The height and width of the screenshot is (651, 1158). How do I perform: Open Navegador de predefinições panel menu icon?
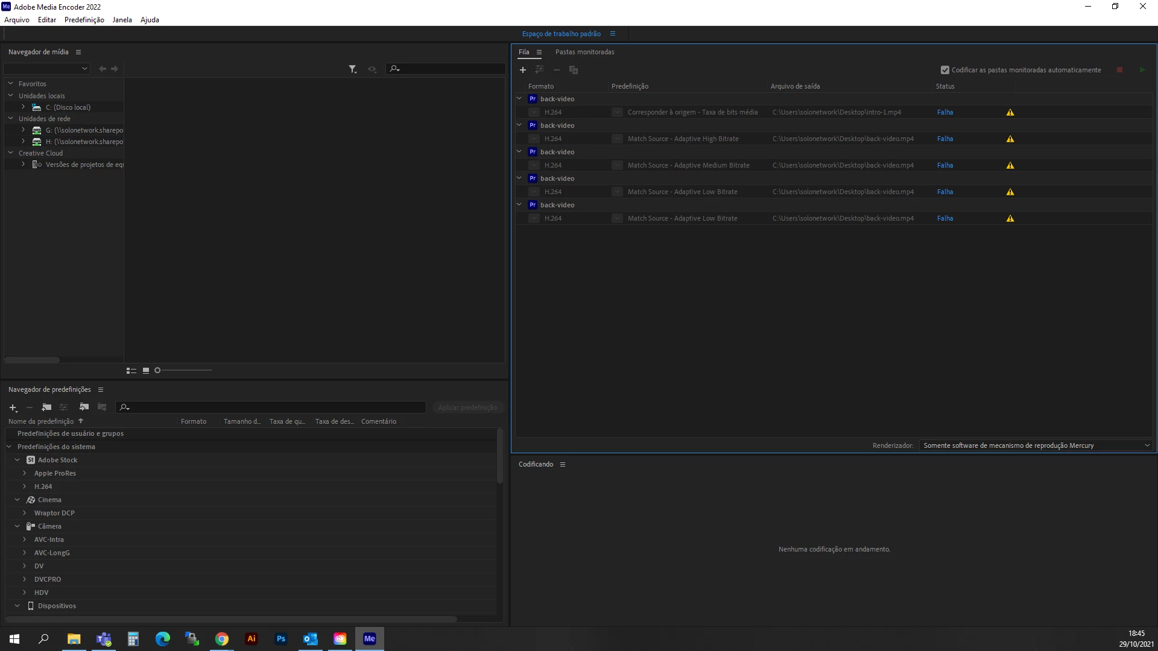point(101,389)
